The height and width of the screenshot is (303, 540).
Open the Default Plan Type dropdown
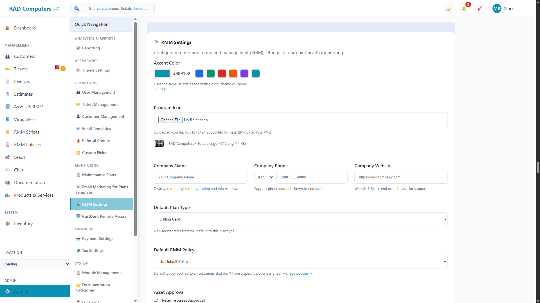(301, 219)
